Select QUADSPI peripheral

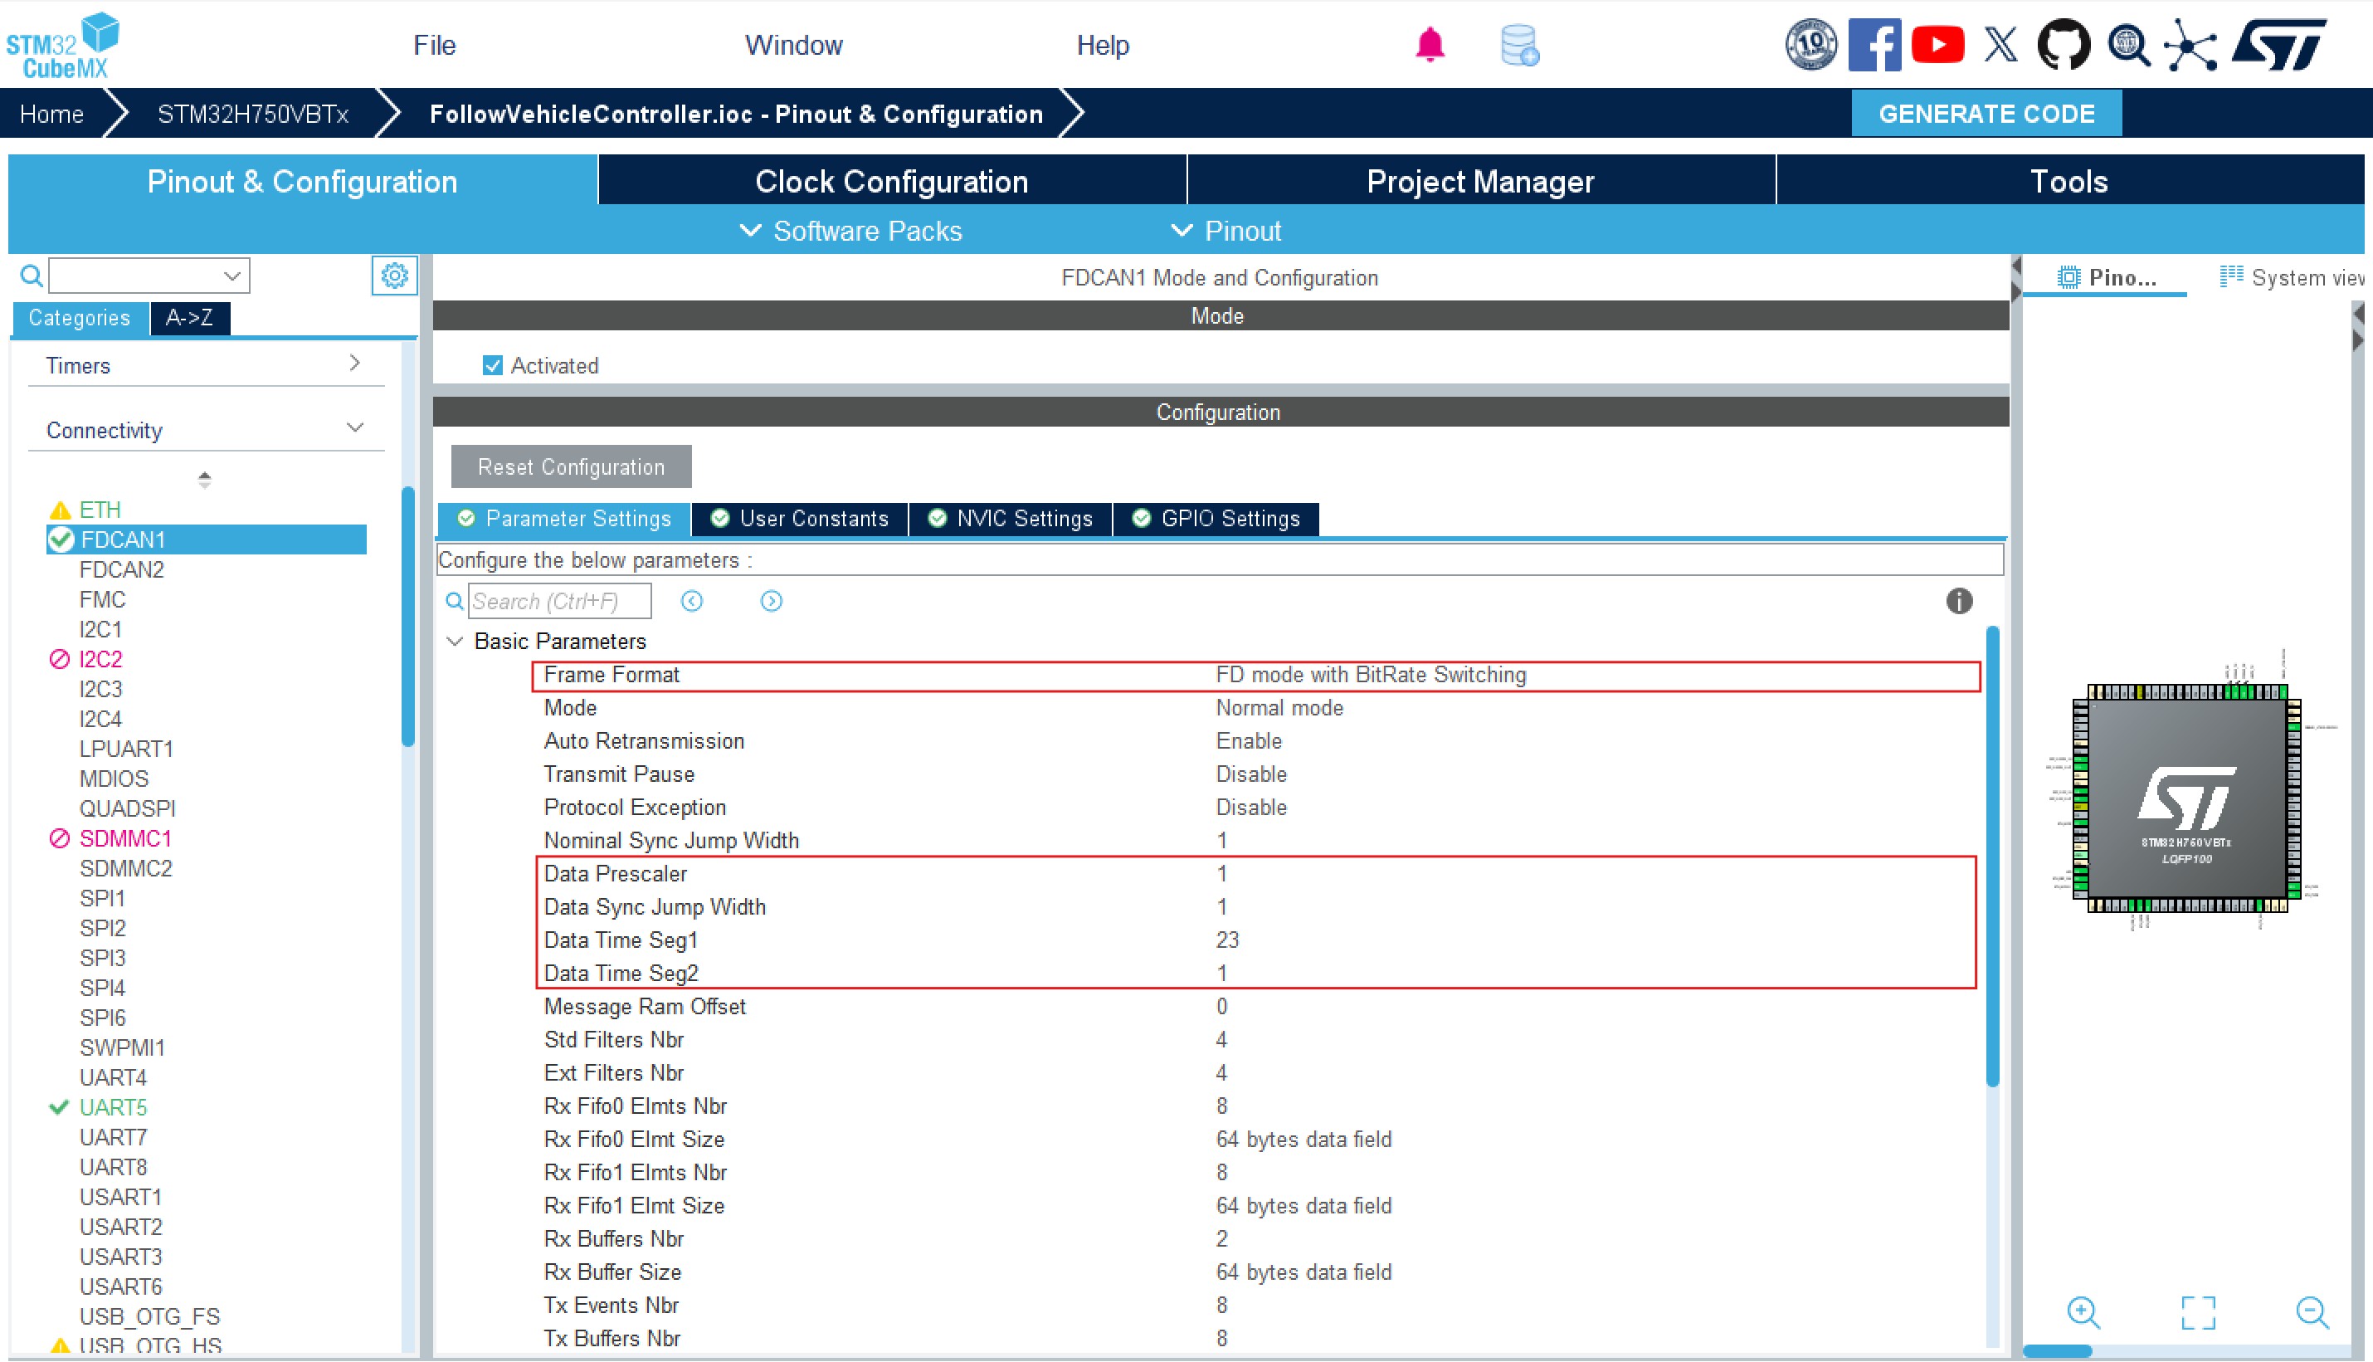click(x=127, y=808)
